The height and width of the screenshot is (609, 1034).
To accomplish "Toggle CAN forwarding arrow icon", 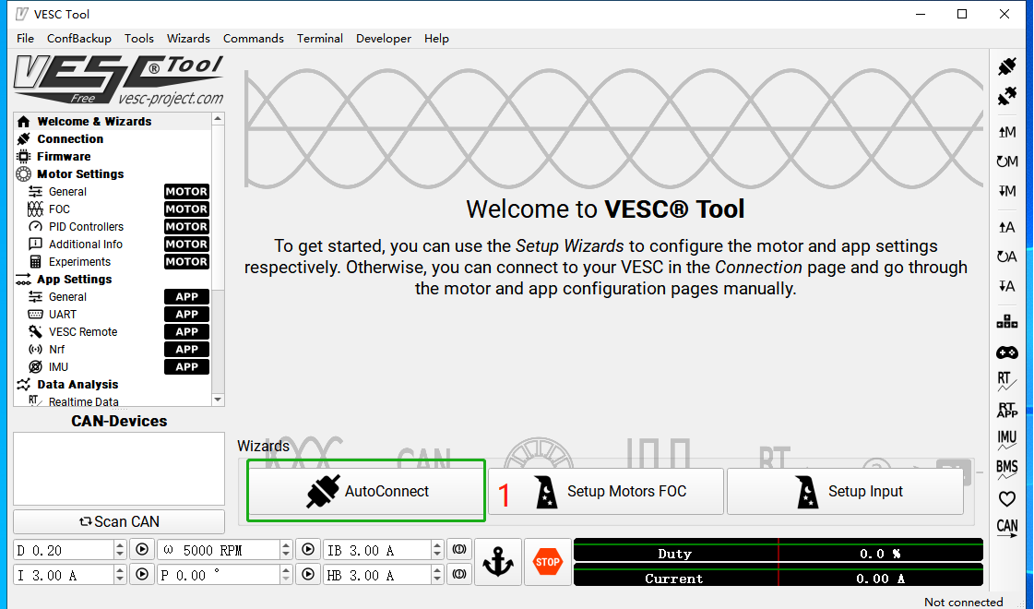I will pos(1007,529).
